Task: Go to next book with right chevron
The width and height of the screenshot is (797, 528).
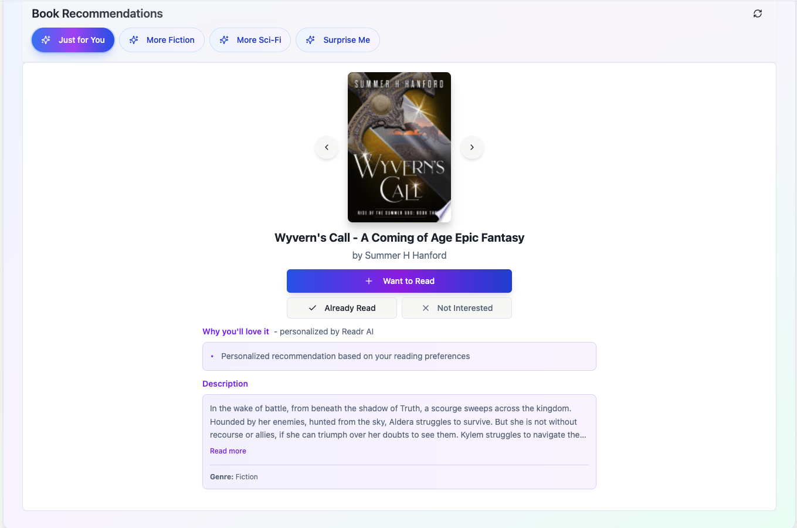Action: point(472,147)
